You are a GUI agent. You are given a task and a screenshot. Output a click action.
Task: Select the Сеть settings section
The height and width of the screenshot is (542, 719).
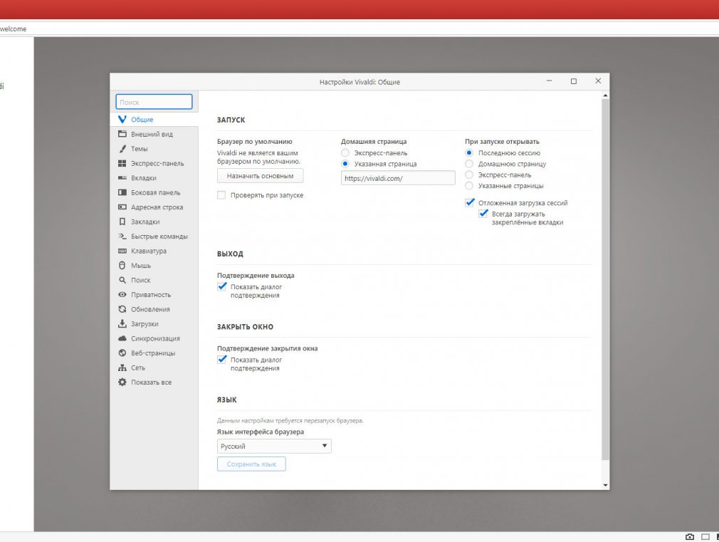click(x=154, y=368)
